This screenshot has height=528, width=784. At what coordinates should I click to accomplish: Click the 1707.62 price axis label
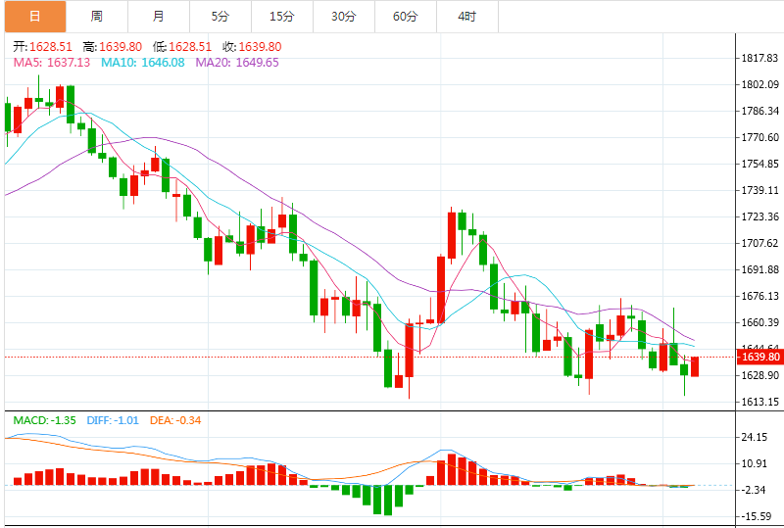click(760, 244)
